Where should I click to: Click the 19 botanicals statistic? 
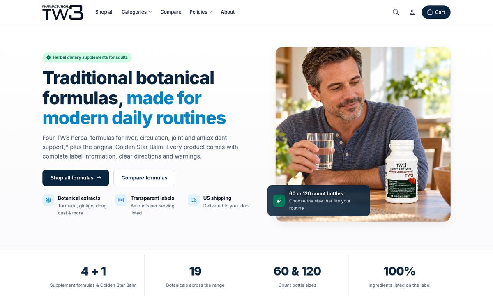[195, 271]
